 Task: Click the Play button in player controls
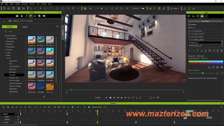click(106, 98)
